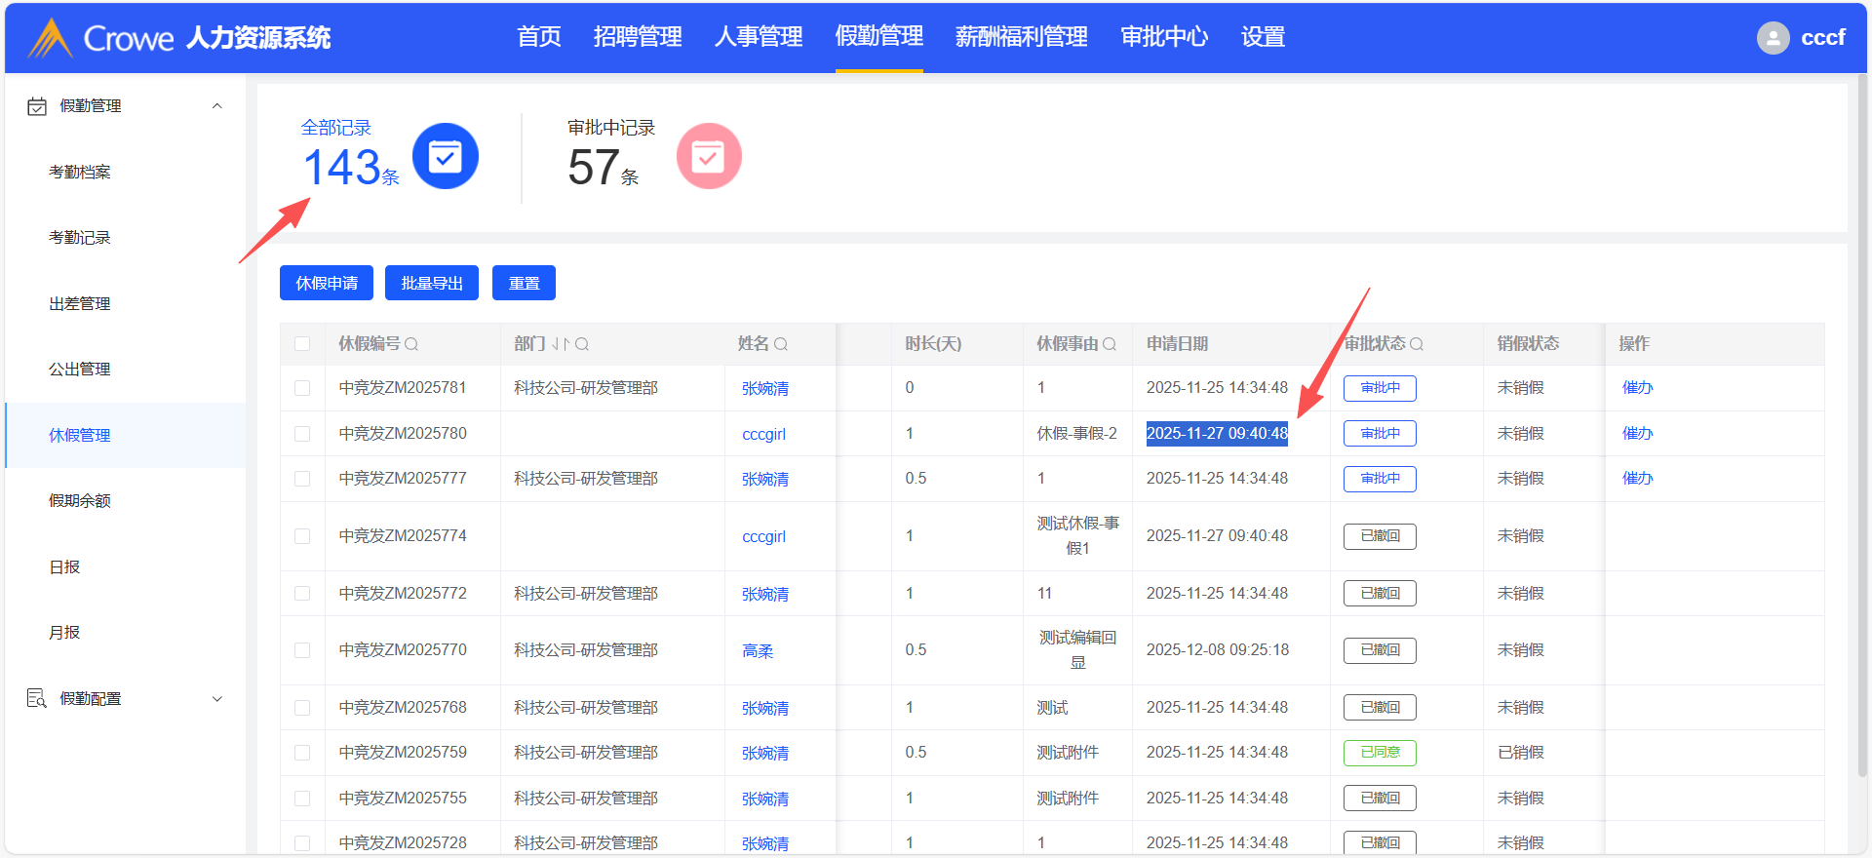
Task: Click the 休假申请 button
Action: pos(327,283)
